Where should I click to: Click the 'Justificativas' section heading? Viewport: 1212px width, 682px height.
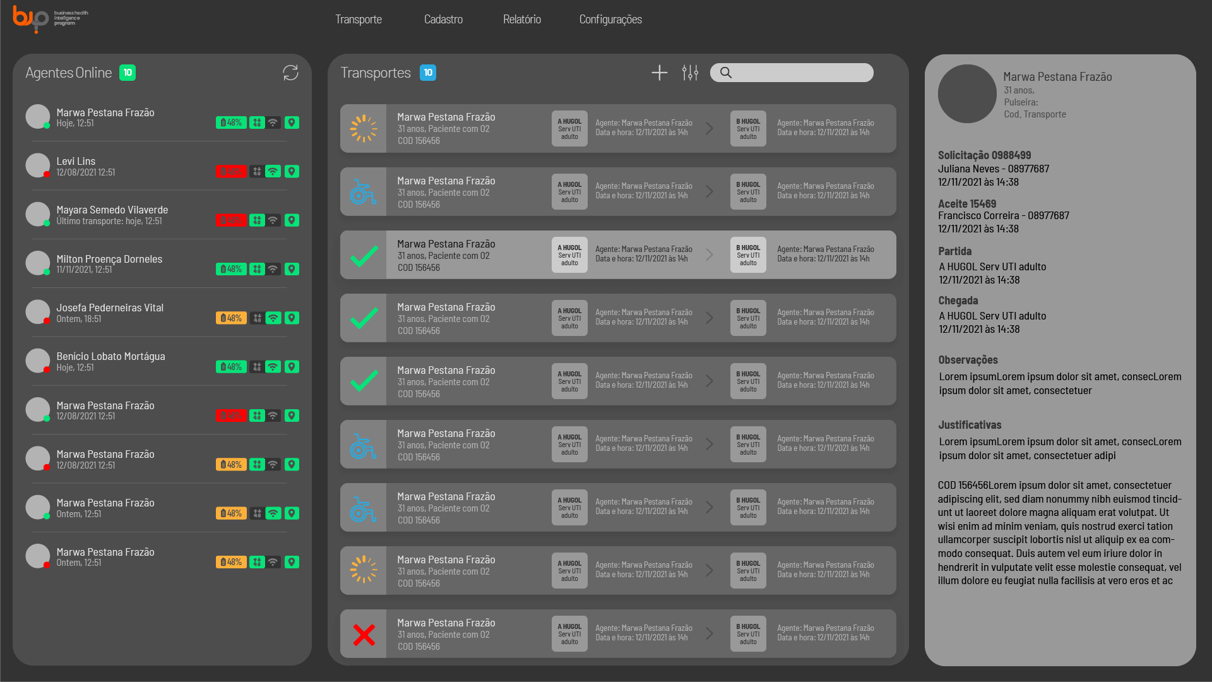point(970,425)
